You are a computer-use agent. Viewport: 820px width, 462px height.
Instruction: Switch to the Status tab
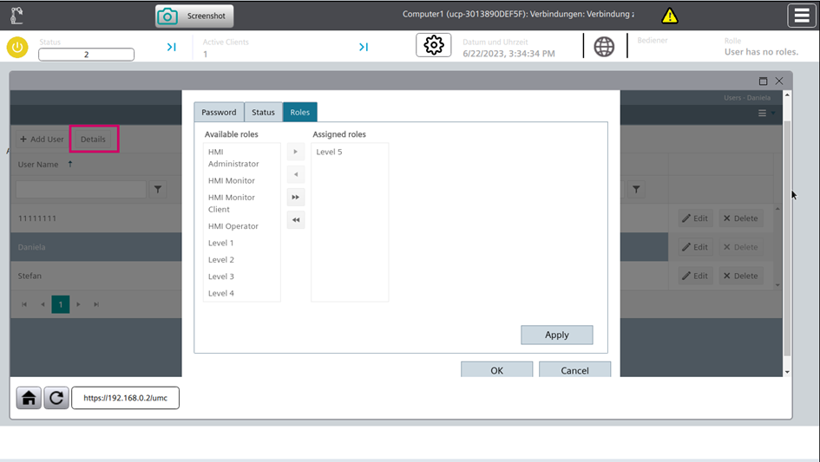click(263, 113)
